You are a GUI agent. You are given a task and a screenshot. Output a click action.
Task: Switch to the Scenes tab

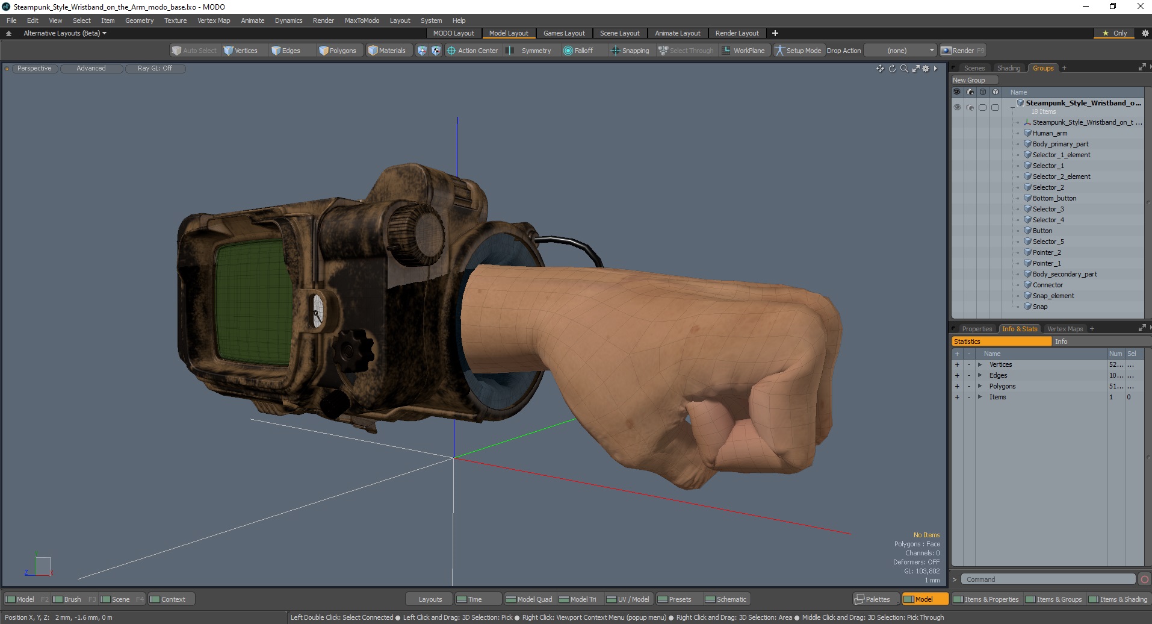coord(974,68)
